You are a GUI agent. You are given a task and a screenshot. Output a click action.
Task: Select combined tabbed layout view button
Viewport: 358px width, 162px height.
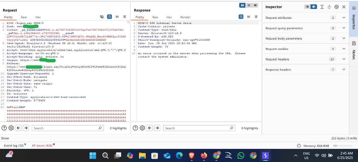(255, 5)
